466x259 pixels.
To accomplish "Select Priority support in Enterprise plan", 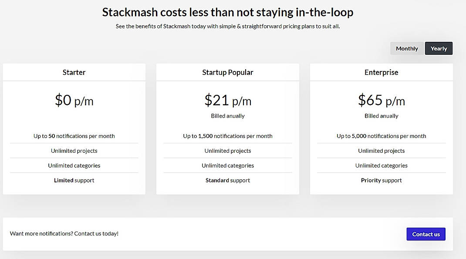I will pyautogui.click(x=381, y=180).
